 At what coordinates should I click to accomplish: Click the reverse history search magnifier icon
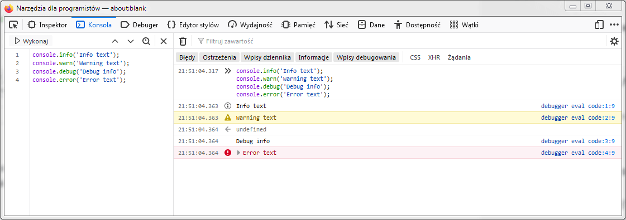click(x=146, y=41)
